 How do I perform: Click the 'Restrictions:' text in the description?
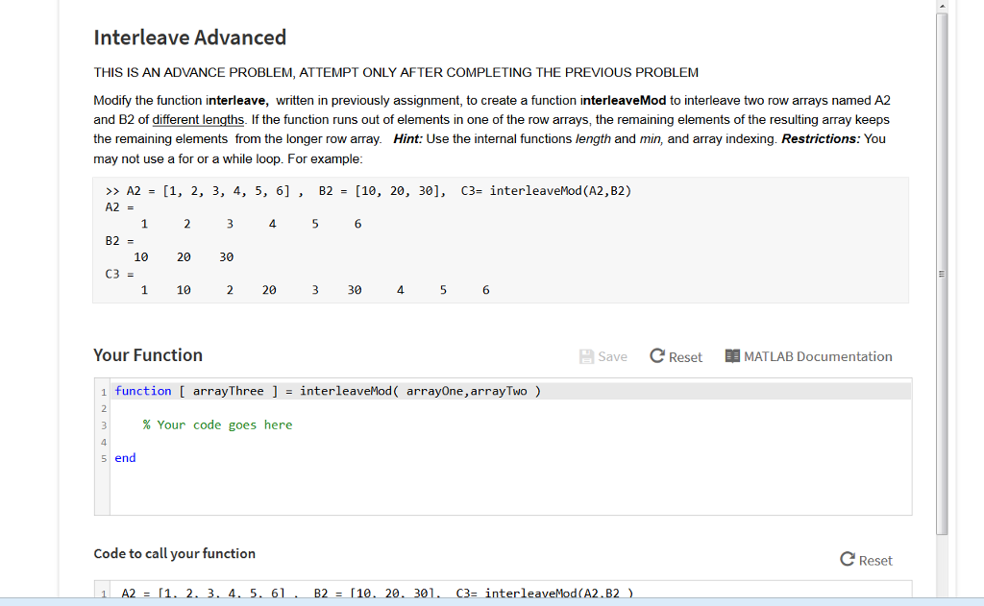pos(821,139)
